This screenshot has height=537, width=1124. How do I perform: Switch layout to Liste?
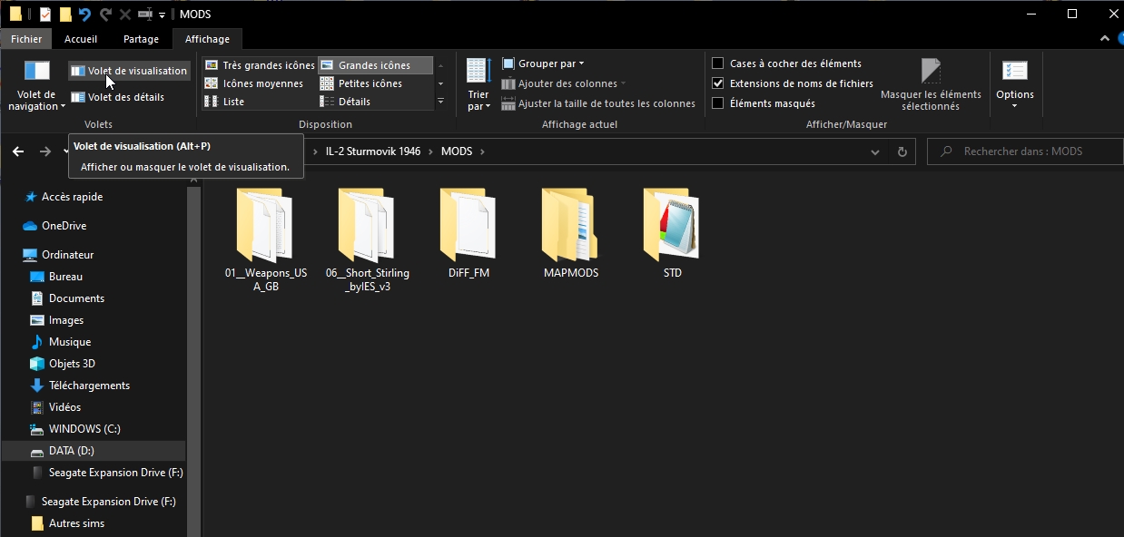225,102
